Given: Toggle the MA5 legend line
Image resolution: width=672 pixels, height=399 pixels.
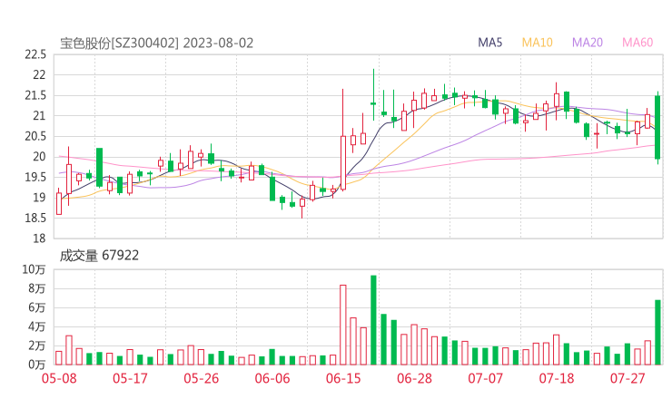Looking at the screenshot, I should click(x=489, y=43).
